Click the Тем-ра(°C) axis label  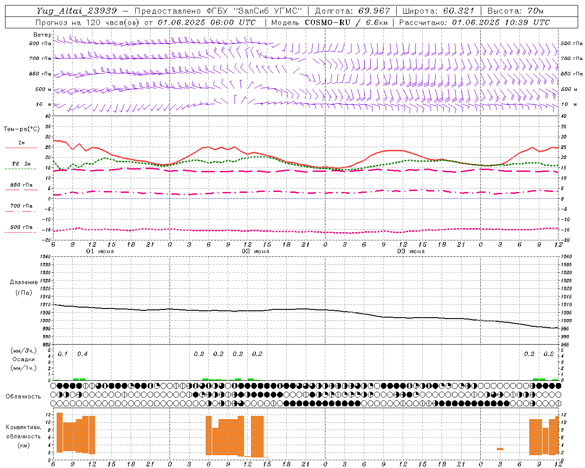(21, 129)
